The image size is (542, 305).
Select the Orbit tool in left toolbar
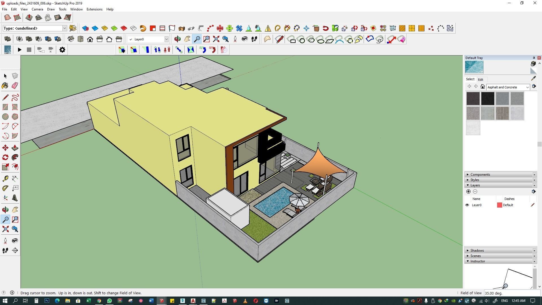click(x=5, y=210)
